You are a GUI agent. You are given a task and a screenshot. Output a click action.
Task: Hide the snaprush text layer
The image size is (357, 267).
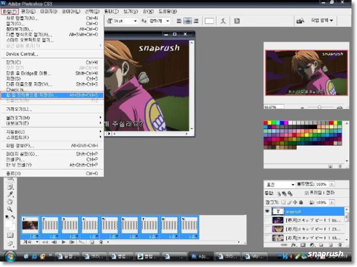tap(267, 211)
